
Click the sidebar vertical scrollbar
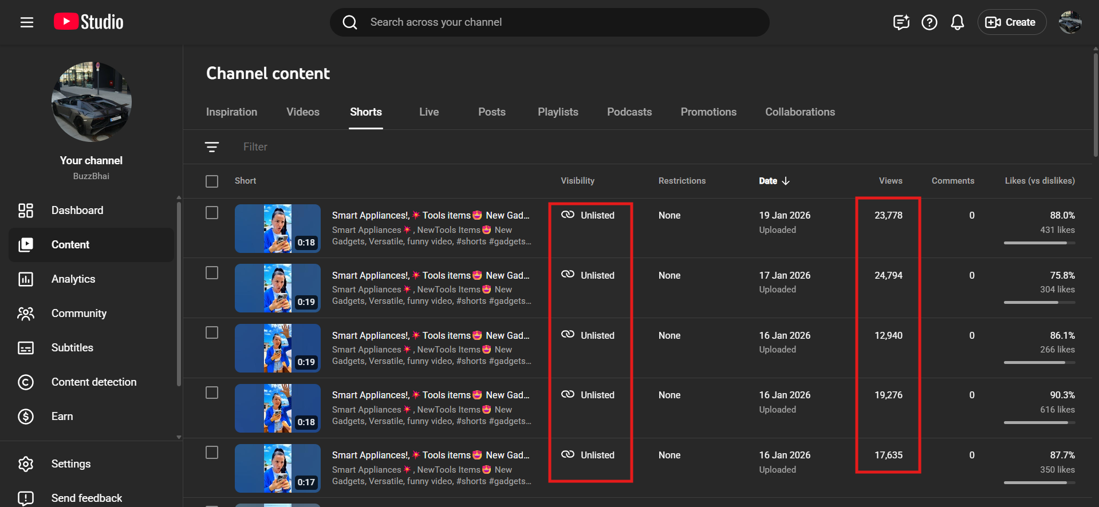179,292
